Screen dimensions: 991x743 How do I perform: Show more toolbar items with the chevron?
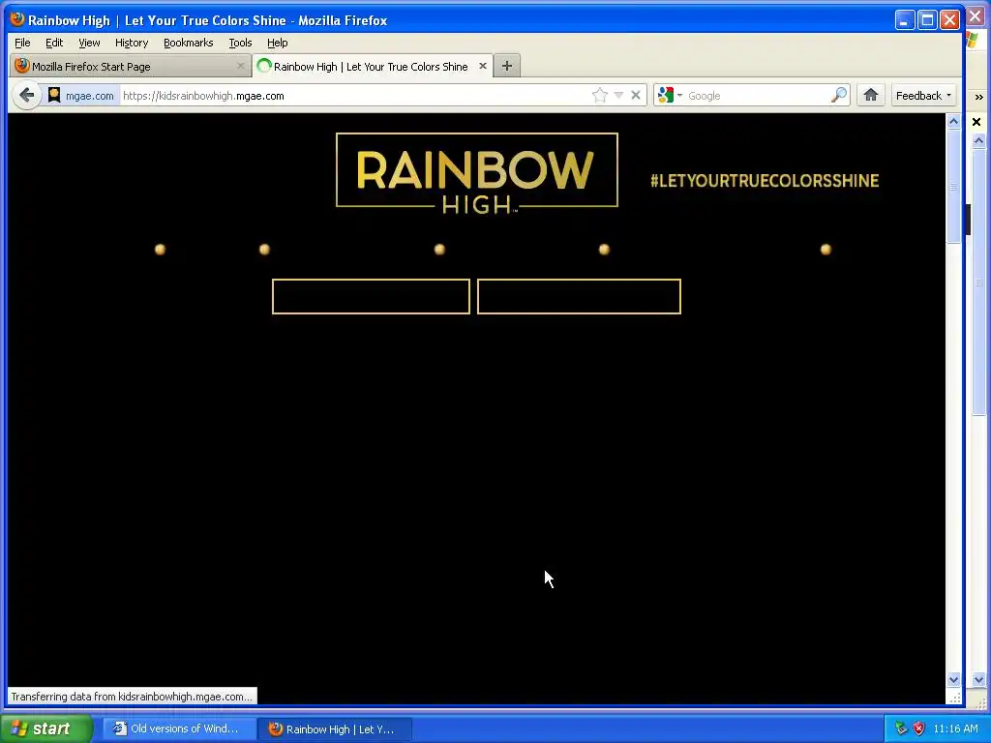coord(979,97)
